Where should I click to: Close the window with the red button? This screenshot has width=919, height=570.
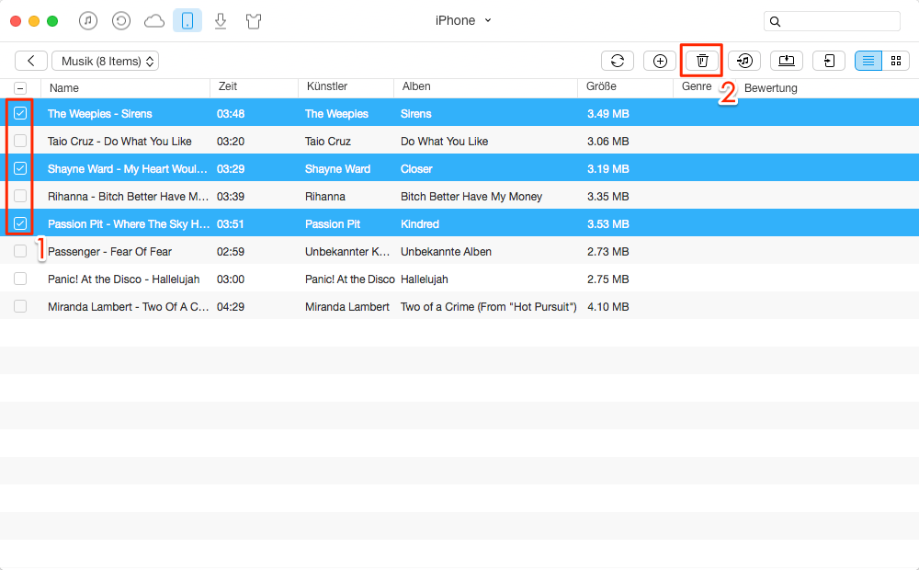[16, 21]
